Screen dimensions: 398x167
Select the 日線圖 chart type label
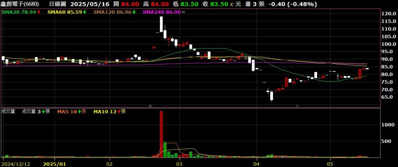58,4
